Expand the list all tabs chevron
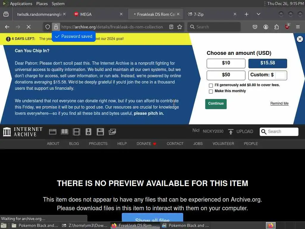The image size is (305, 229). (x=259, y=14)
